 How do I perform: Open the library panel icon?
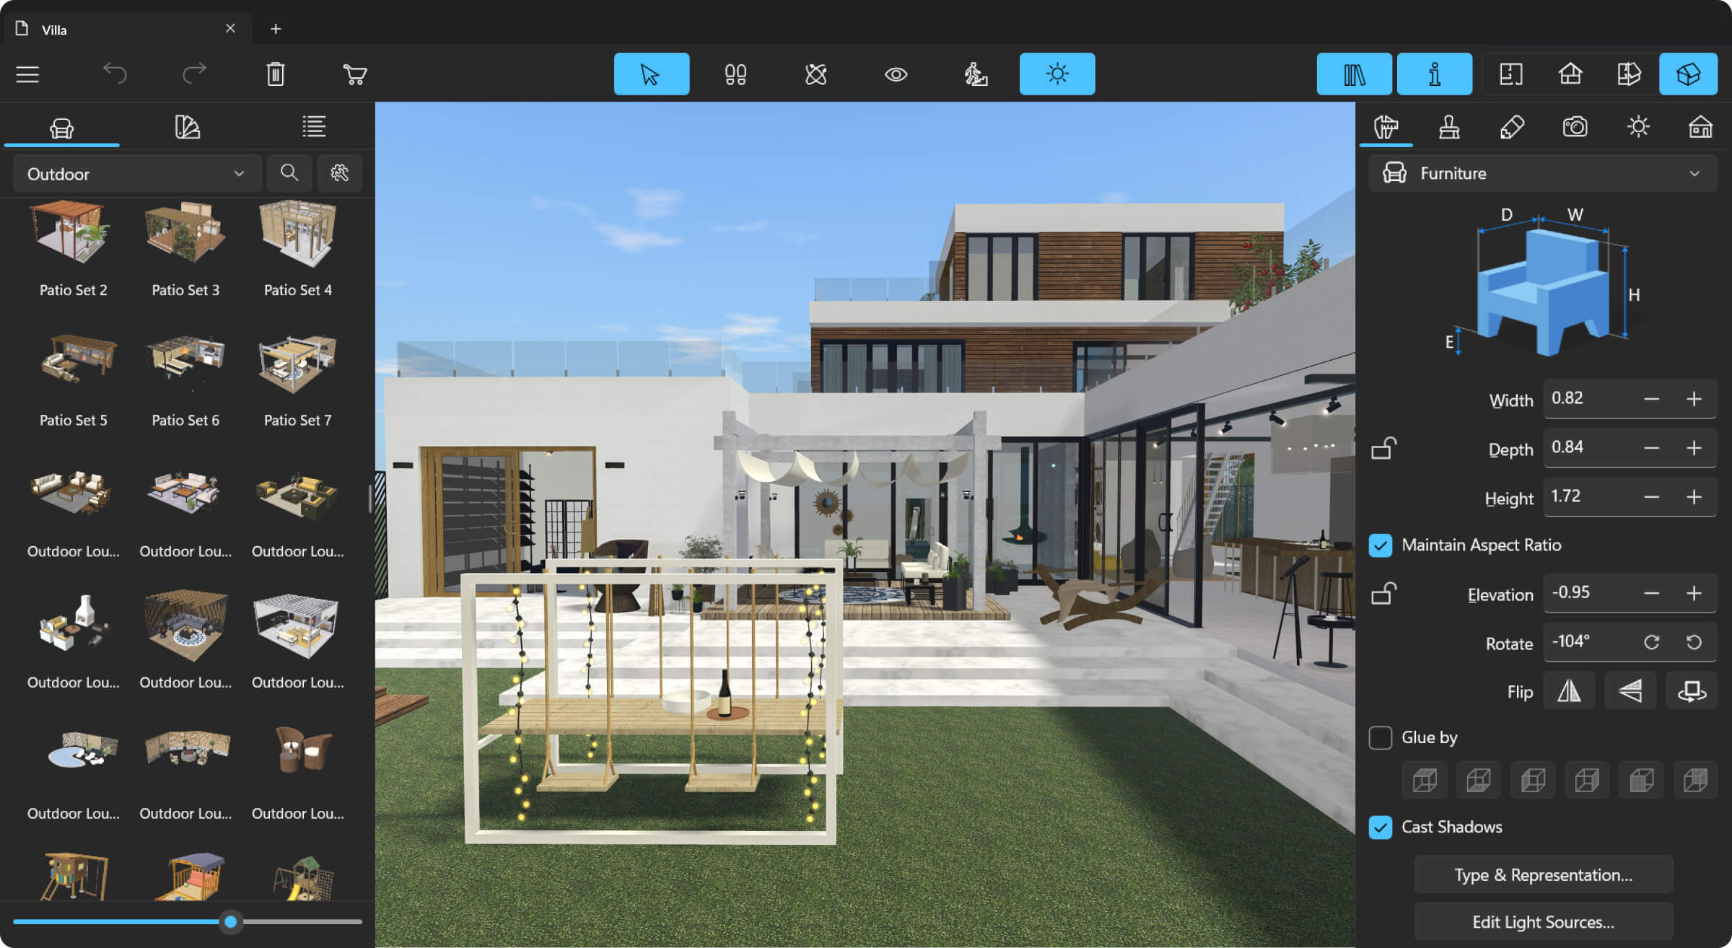point(1352,74)
